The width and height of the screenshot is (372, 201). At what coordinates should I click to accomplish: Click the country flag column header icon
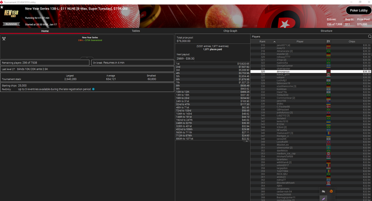tap(328, 42)
